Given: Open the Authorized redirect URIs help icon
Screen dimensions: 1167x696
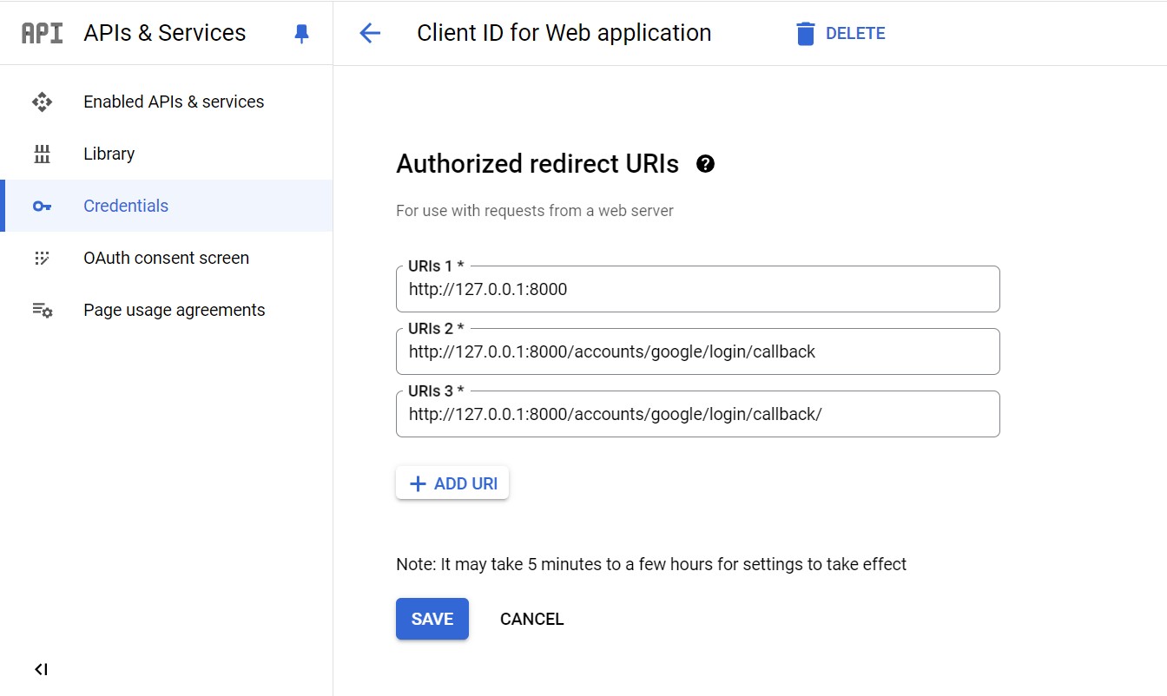Looking at the screenshot, I should coord(706,163).
